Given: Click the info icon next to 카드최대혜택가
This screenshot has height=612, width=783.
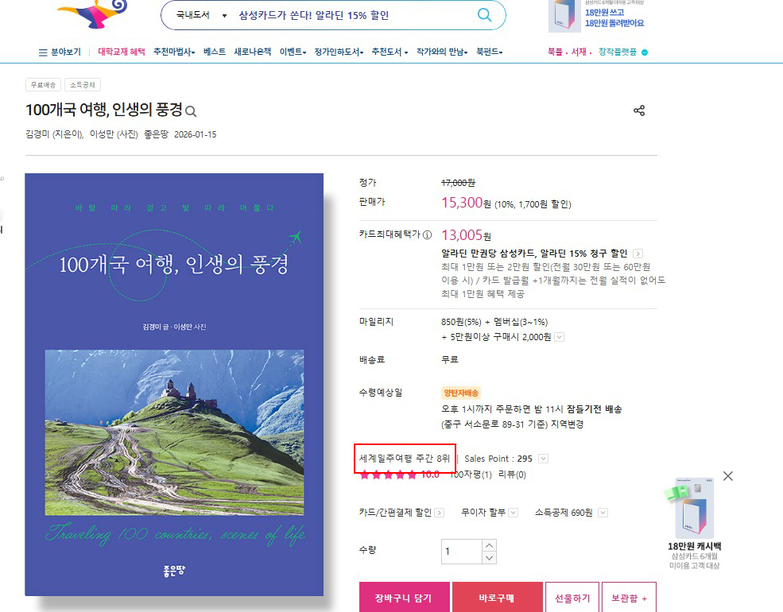Looking at the screenshot, I should (x=427, y=235).
